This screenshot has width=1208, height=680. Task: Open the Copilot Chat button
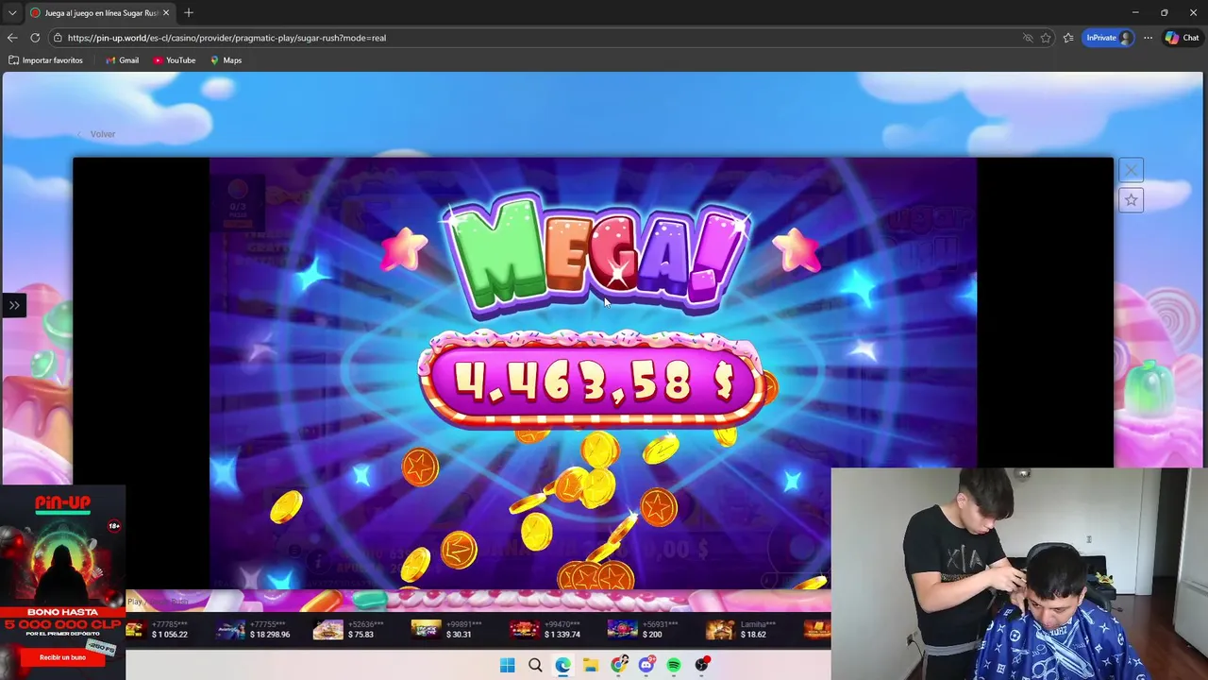(x=1182, y=38)
